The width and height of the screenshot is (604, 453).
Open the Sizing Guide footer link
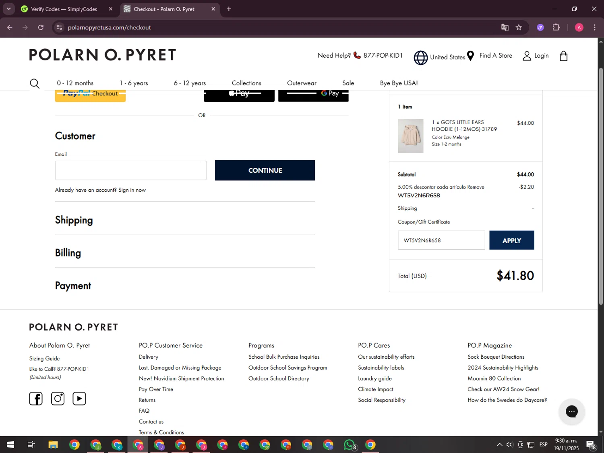44,358
